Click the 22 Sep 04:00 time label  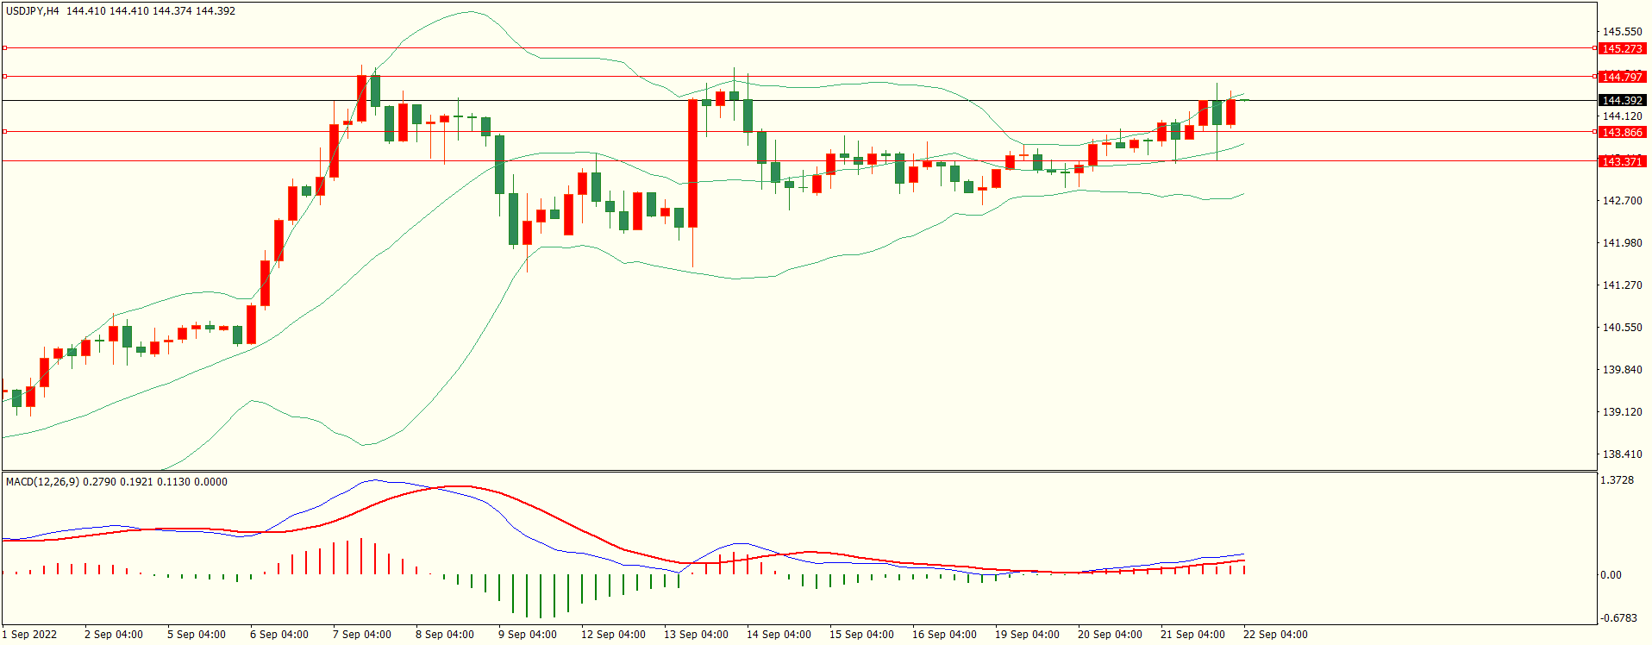[1275, 635]
